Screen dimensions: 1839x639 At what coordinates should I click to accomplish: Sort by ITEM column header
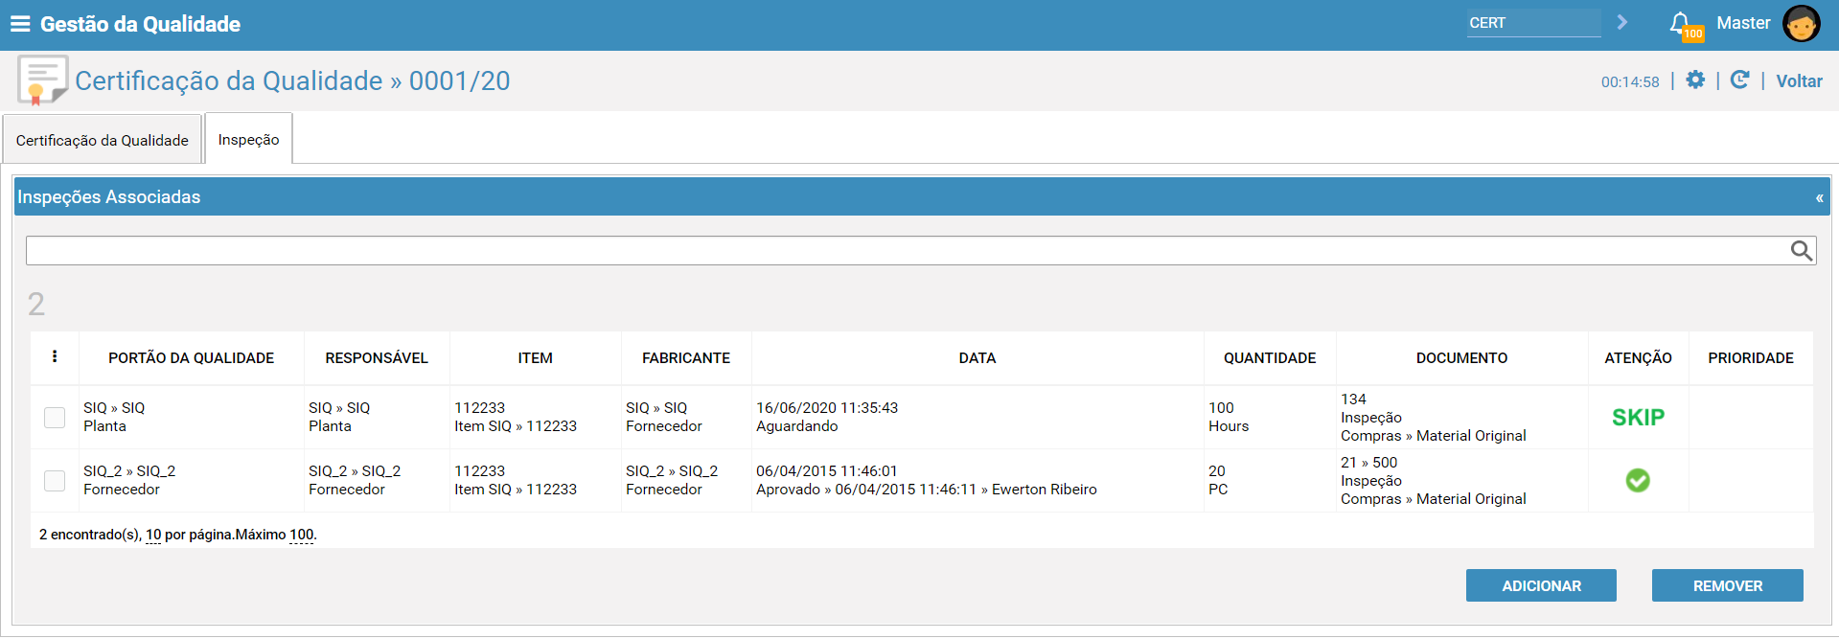535,357
